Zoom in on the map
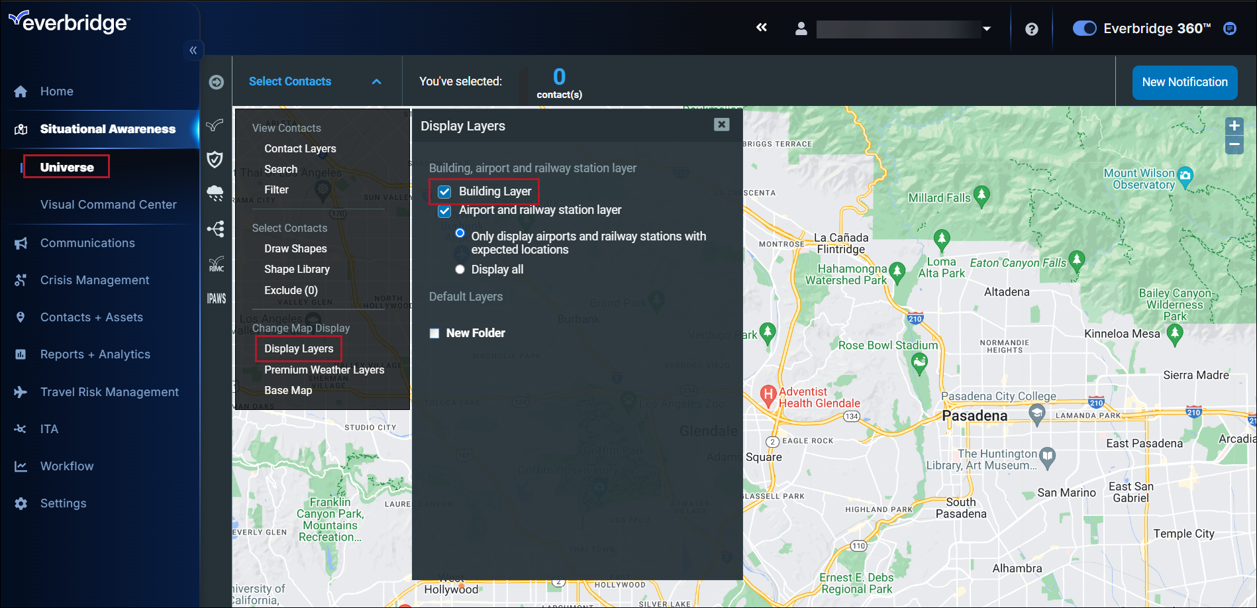Viewport: 1257px width, 608px height. click(1234, 126)
